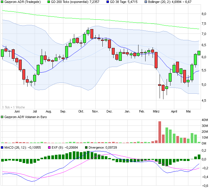The height and width of the screenshot is (188, 213).
Task: Click the 'Juni' month label
Action: pyautogui.click(x=17, y=111)
